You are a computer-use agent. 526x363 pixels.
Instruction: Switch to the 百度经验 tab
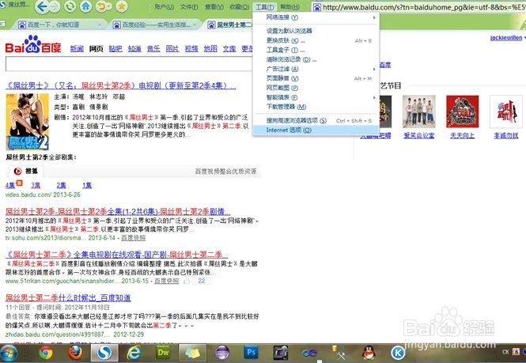(x=156, y=25)
